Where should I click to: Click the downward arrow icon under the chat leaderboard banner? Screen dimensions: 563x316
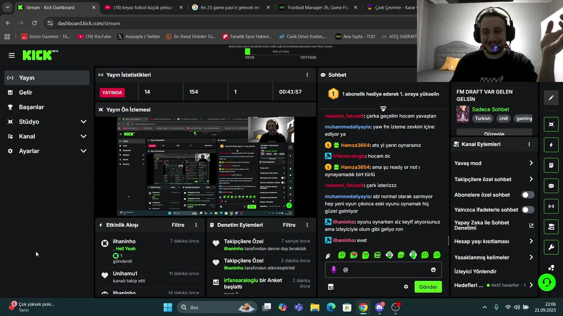click(x=383, y=108)
